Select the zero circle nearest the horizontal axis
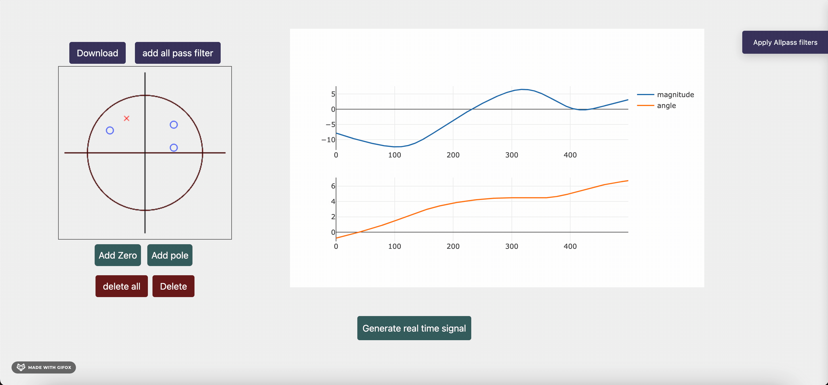This screenshot has width=828, height=385. [x=173, y=148]
